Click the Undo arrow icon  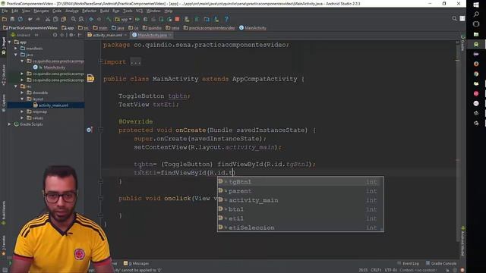[30, 19]
